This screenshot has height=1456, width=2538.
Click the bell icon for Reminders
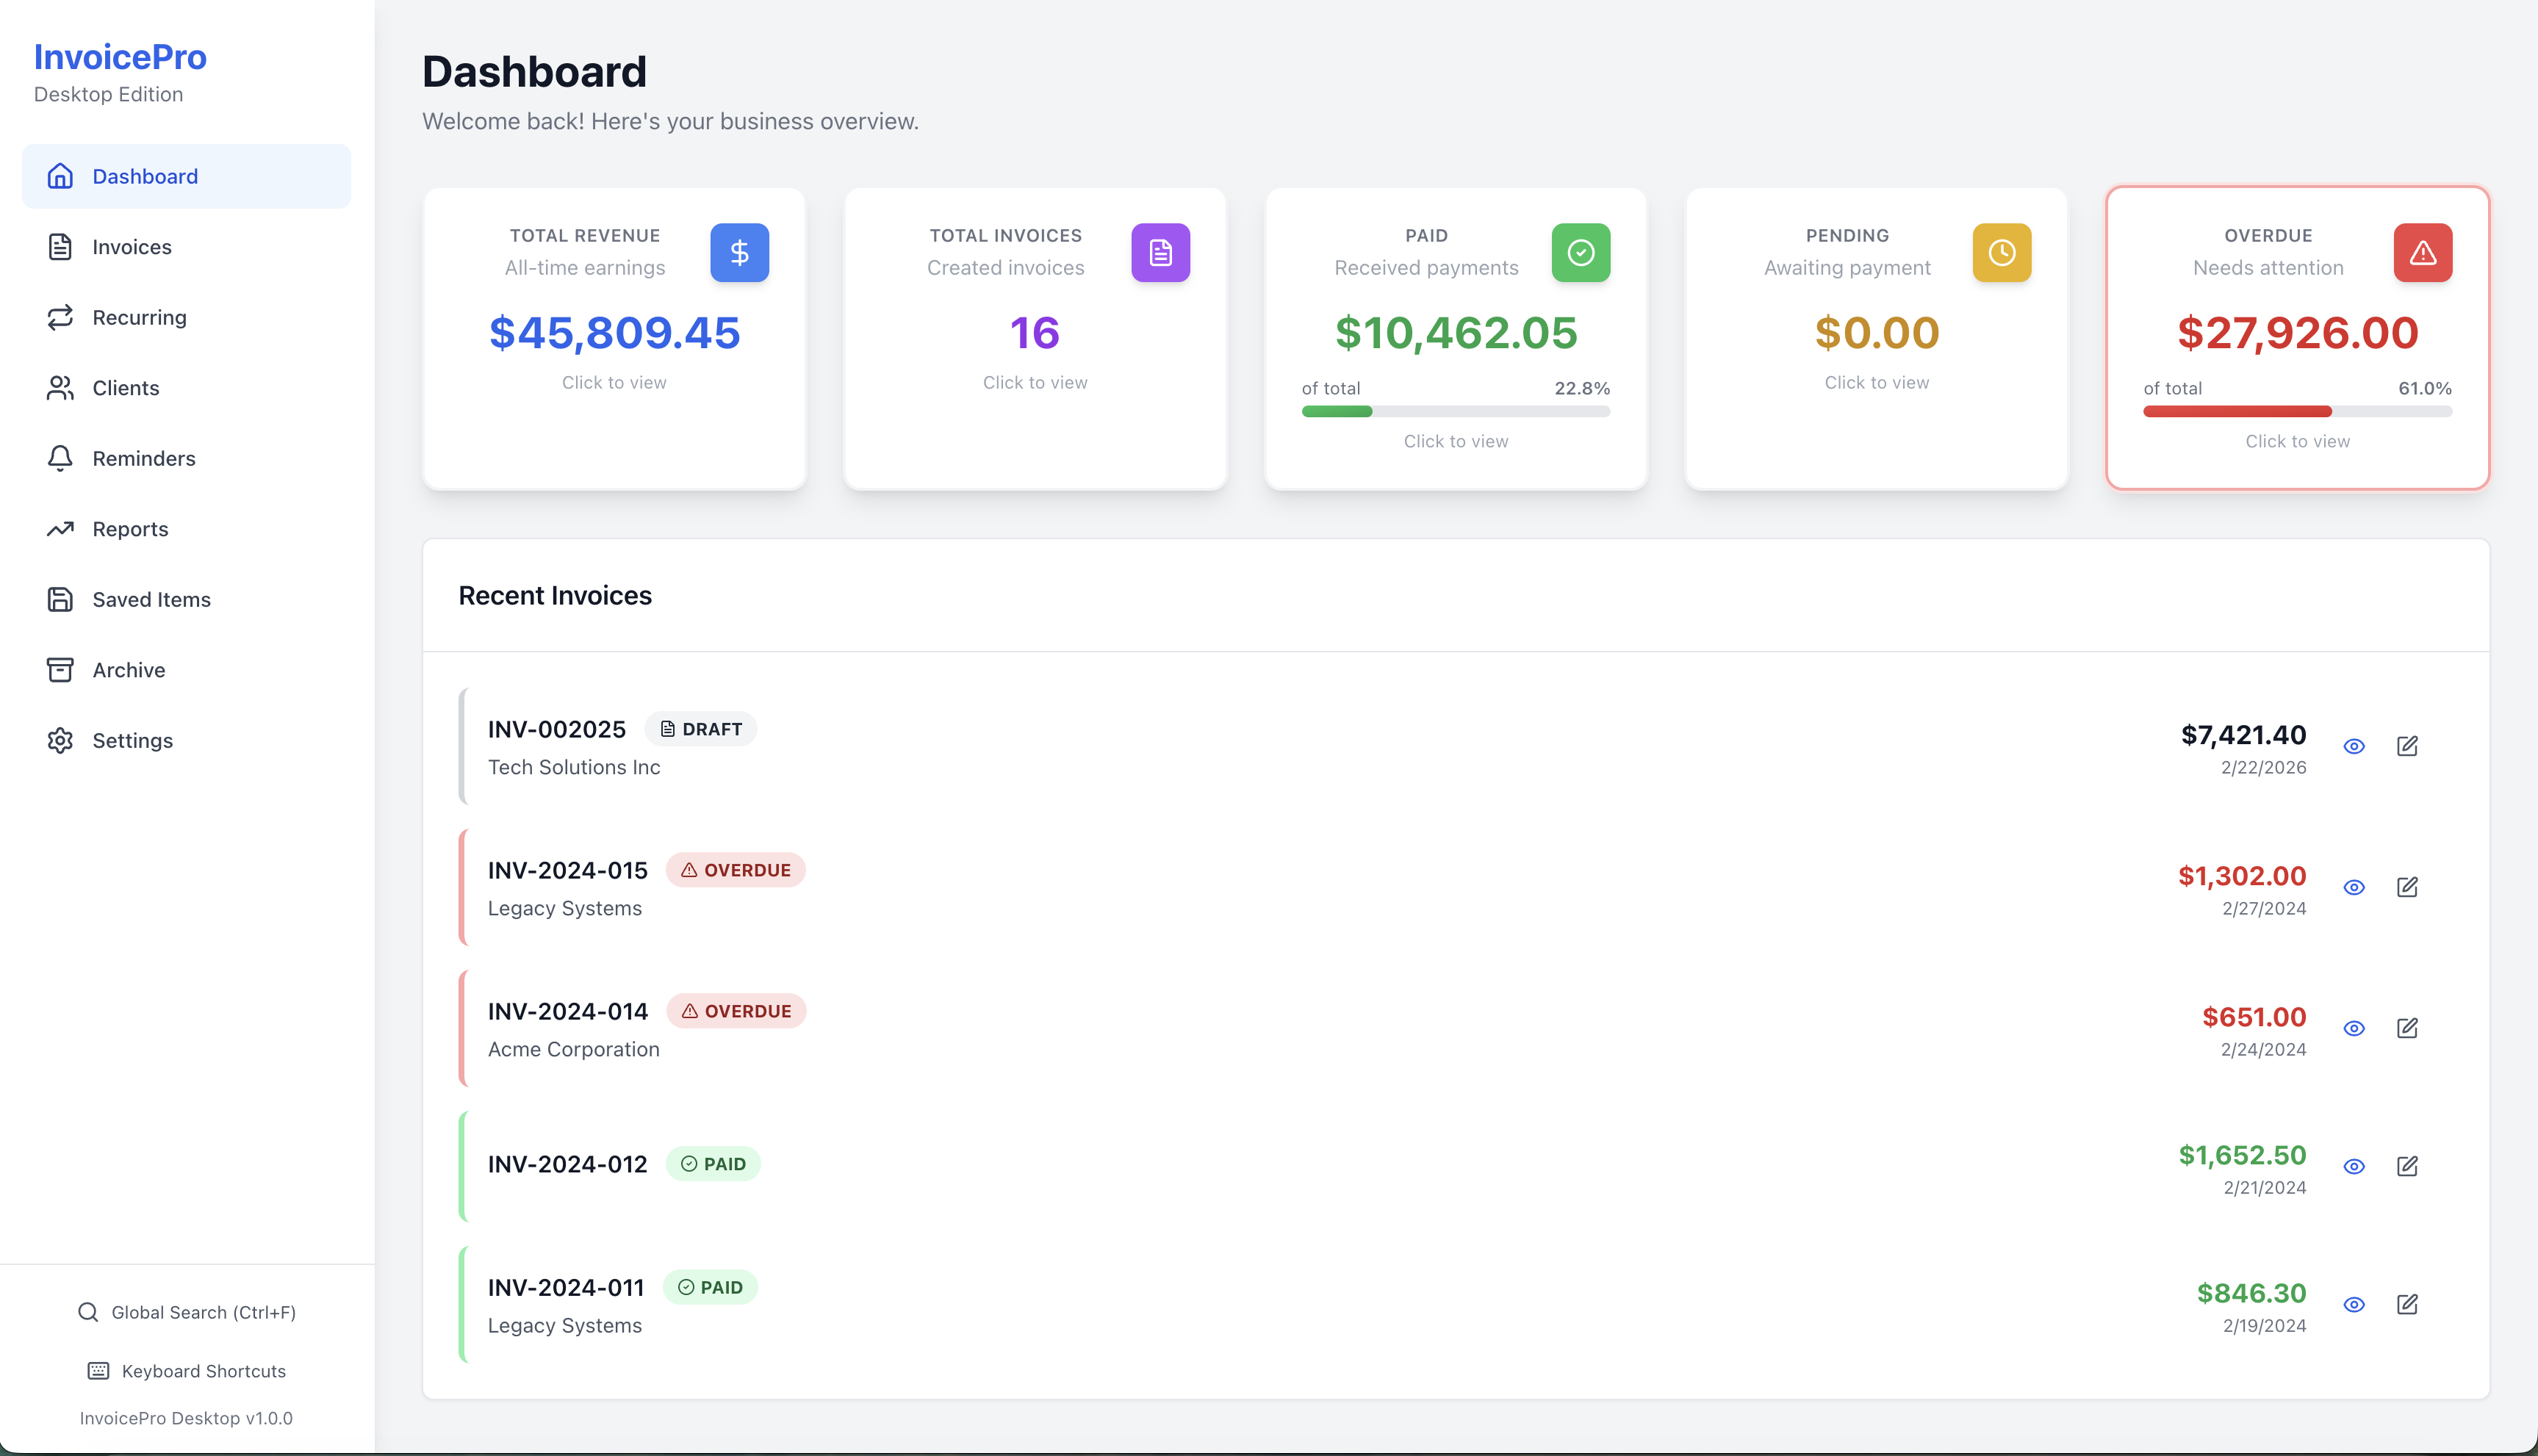[59, 458]
